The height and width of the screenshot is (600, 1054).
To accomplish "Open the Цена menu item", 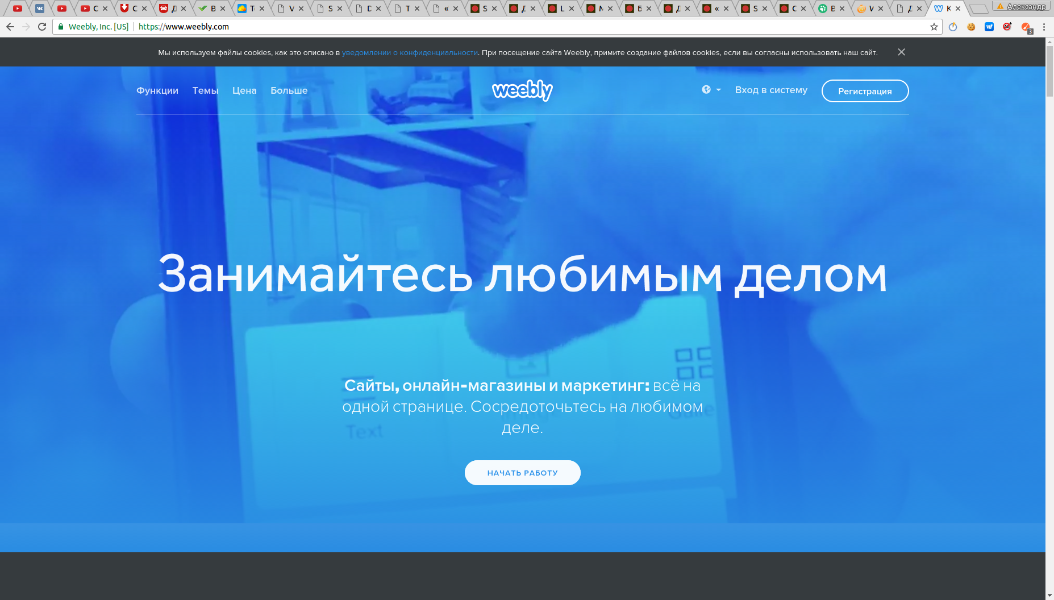I will (x=244, y=90).
